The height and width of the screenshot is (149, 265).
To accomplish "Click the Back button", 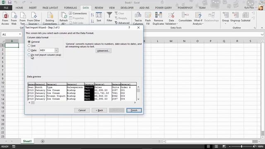I will pyautogui.click(x=99, y=111).
